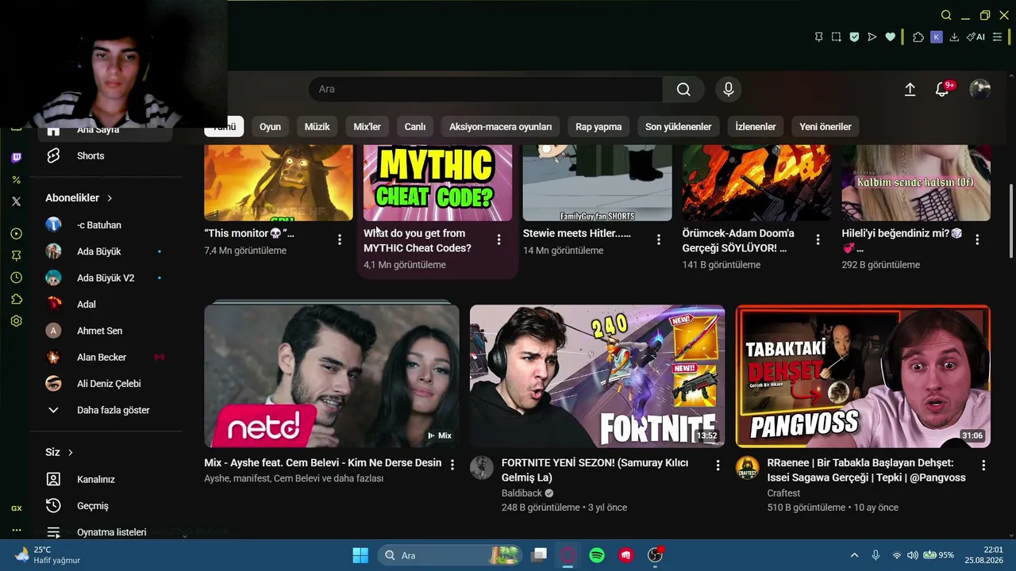Select the Oyun filter chip

[270, 127]
